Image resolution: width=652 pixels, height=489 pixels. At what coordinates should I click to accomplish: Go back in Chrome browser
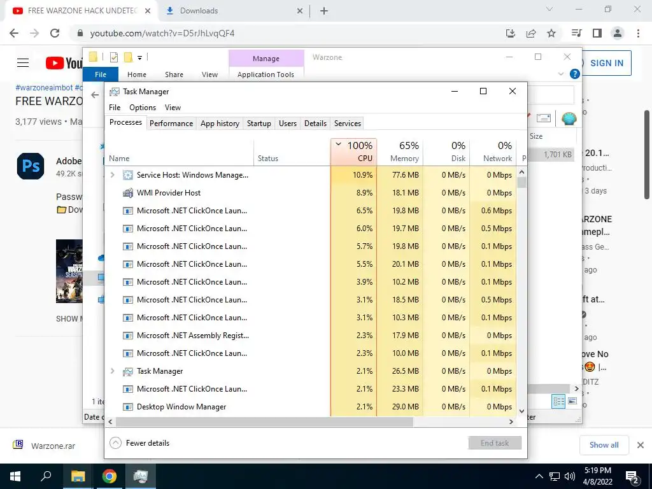[x=14, y=33]
